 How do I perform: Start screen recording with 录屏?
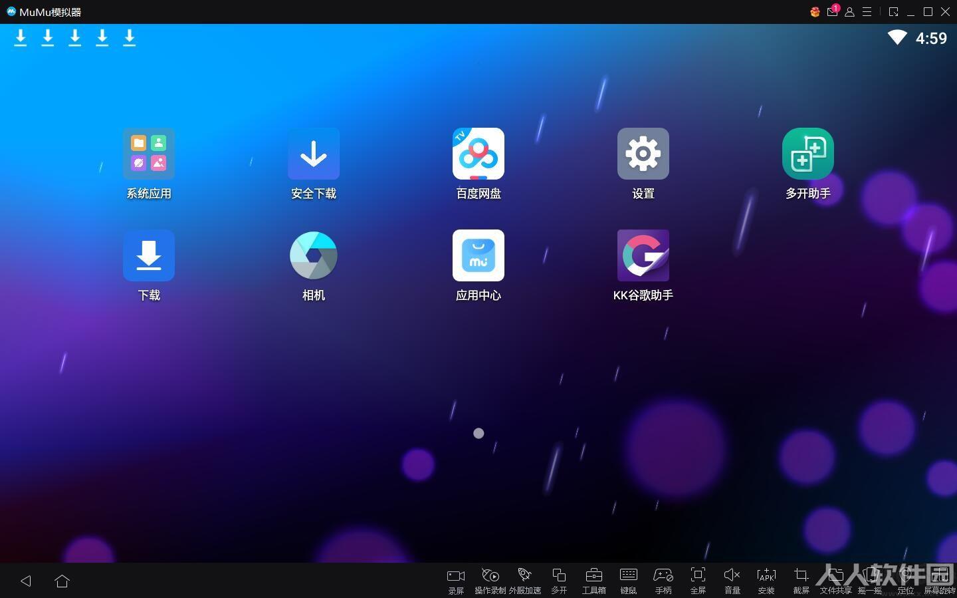click(x=456, y=581)
